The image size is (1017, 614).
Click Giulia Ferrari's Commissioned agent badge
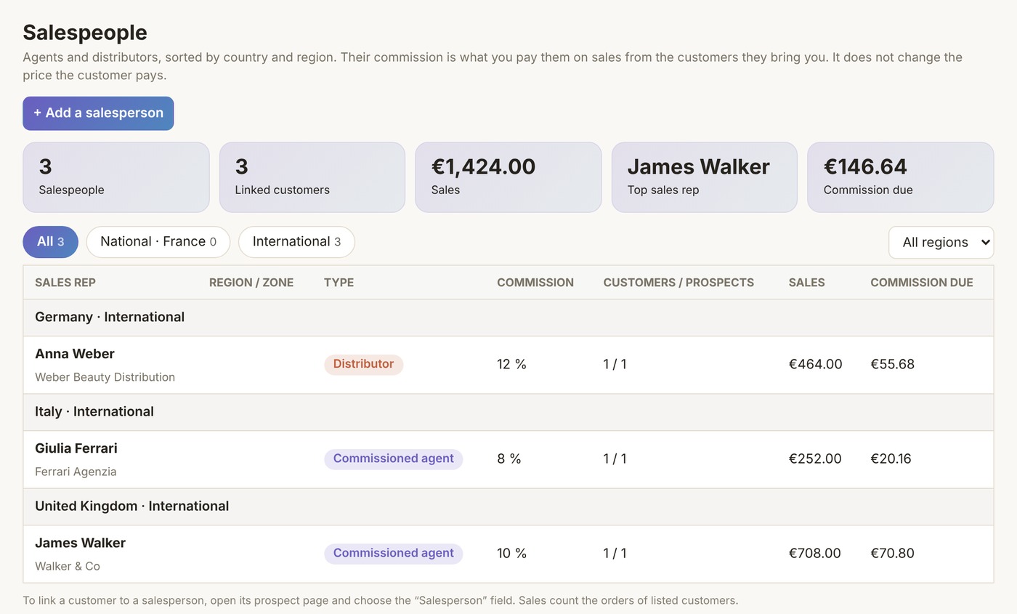(393, 459)
